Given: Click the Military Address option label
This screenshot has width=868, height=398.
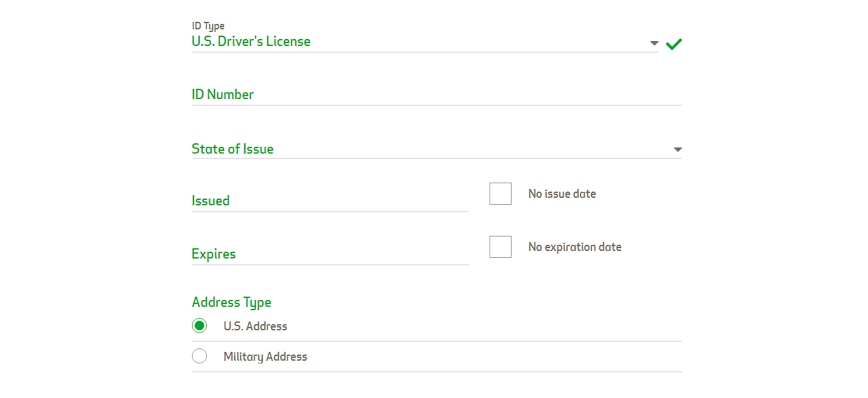Looking at the screenshot, I should pos(265,357).
